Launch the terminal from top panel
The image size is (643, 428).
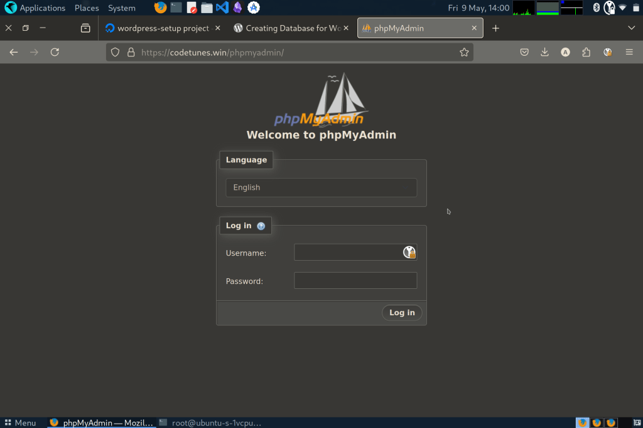coord(176,8)
